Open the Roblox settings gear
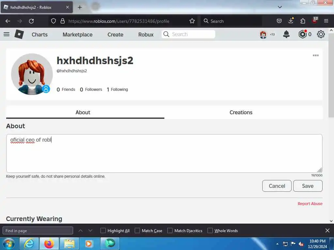Image resolution: width=334 pixels, height=250 pixels. [321, 34]
